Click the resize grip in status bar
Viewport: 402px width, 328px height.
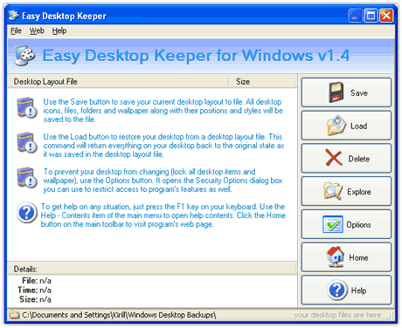click(391, 316)
